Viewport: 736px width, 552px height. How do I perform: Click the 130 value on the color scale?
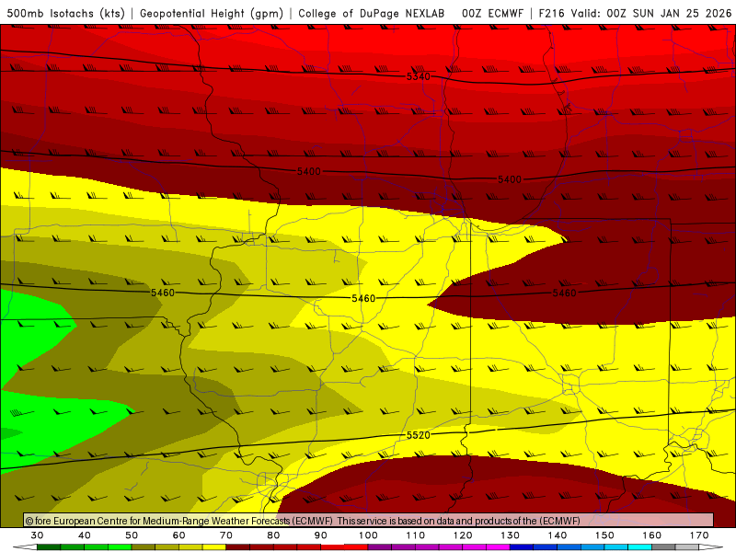point(510,535)
